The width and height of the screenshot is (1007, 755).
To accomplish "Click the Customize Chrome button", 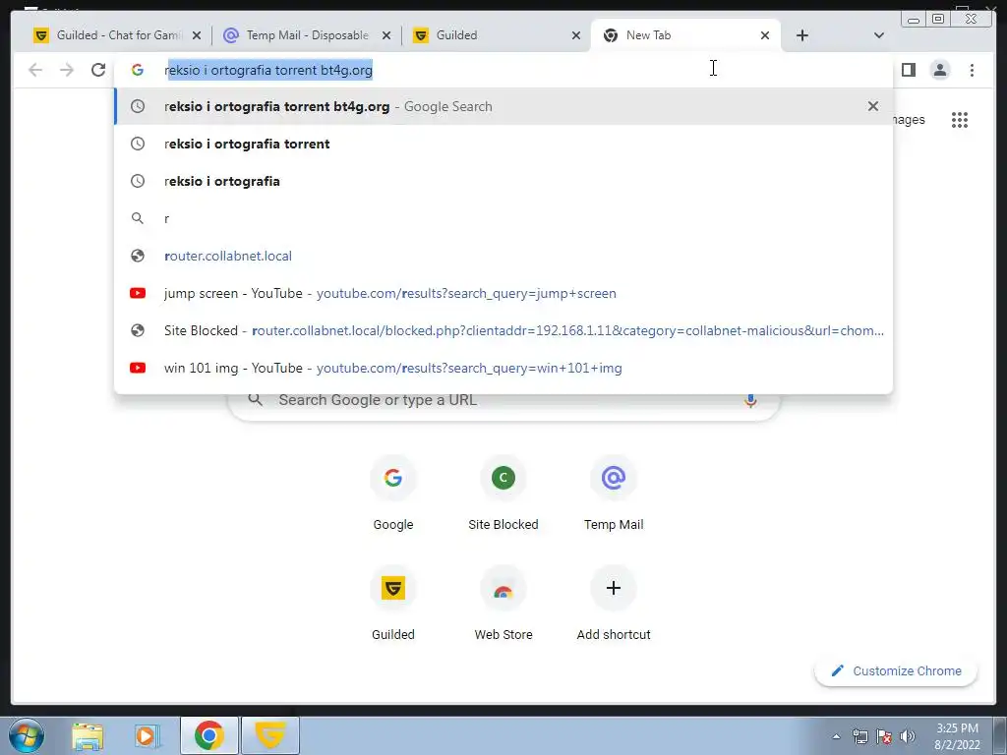I will pyautogui.click(x=896, y=670).
